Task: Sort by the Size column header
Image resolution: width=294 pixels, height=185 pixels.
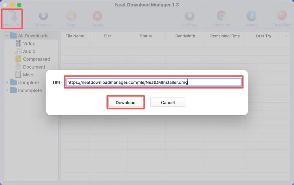Action: [108, 36]
